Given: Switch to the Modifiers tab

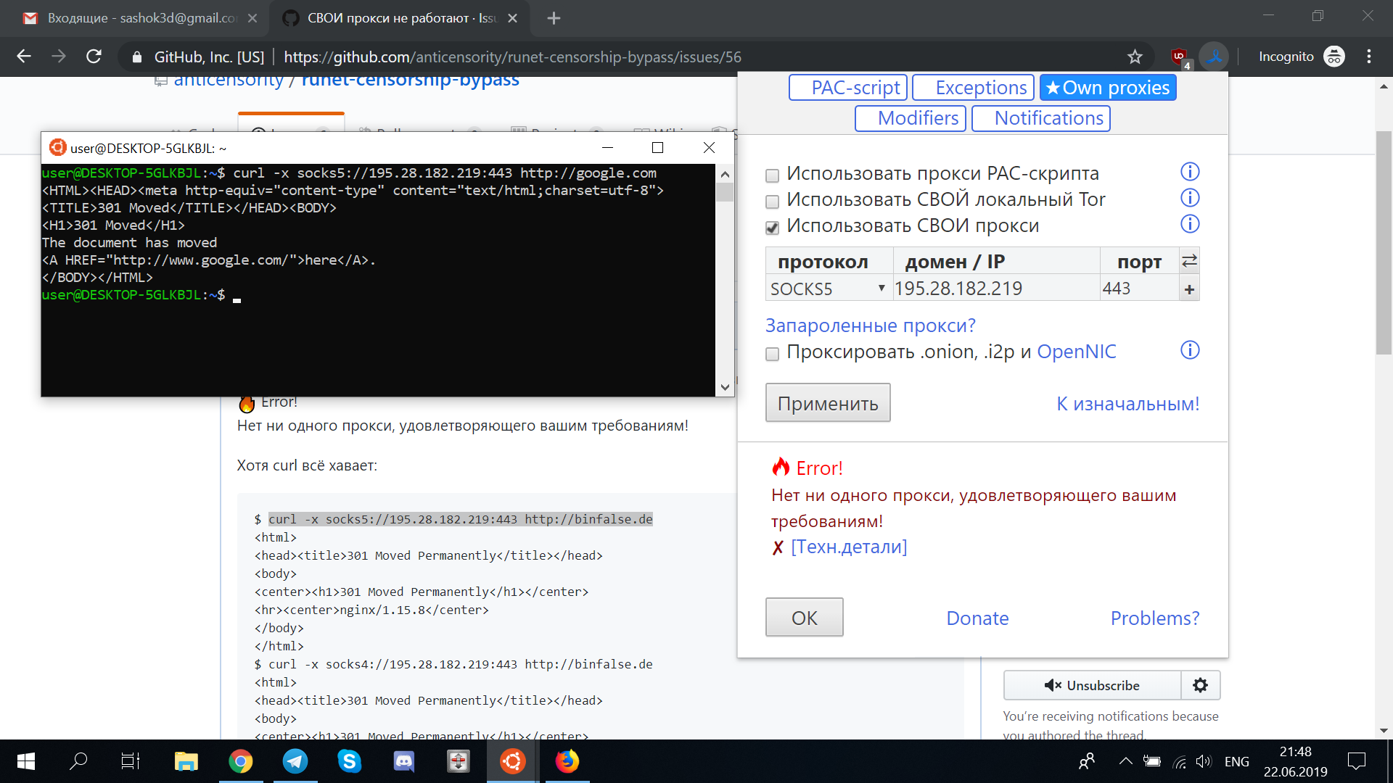Looking at the screenshot, I should click(x=910, y=117).
